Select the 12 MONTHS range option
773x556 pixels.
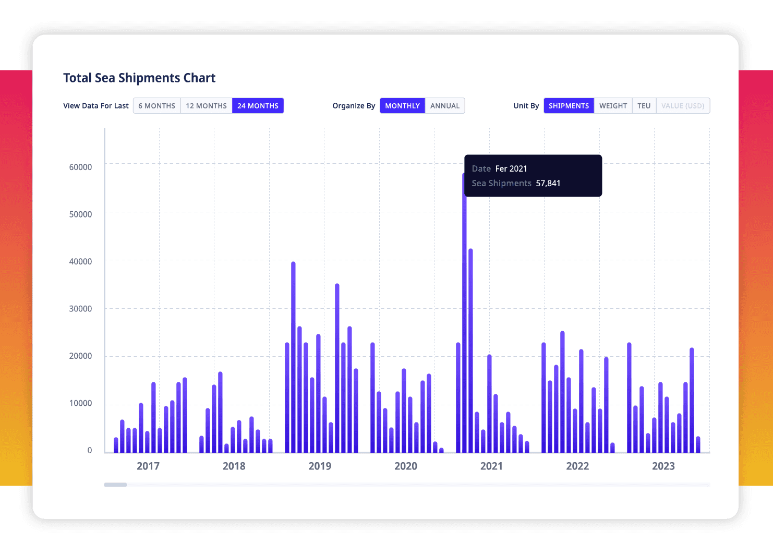click(x=207, y=106)
